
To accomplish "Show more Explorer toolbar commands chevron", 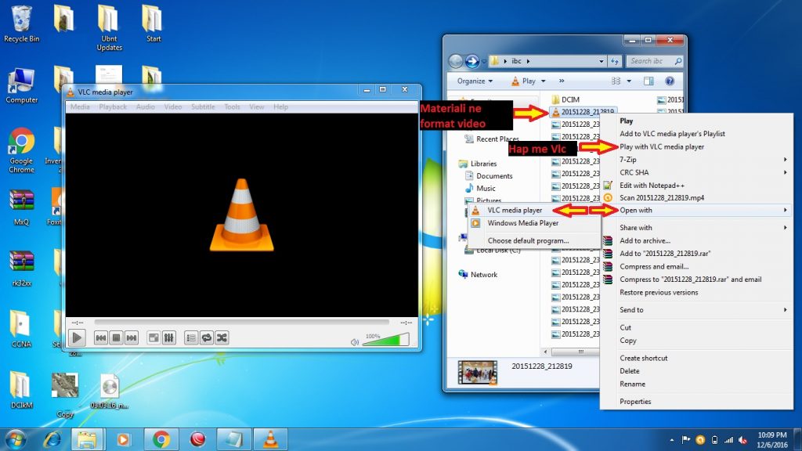I will [562, 81].
